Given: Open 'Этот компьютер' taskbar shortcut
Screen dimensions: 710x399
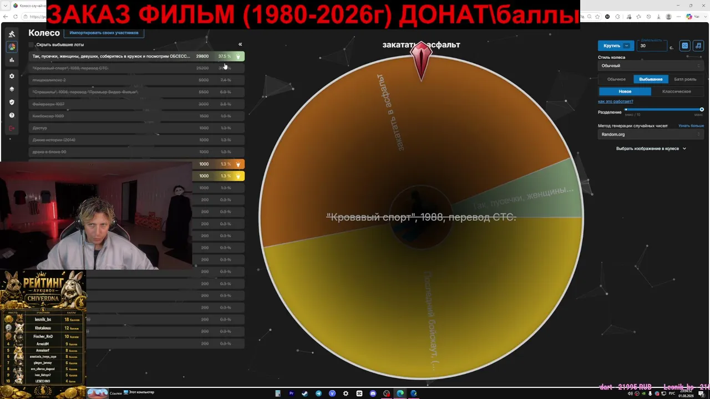Looking at the screenshot, I should click(x=139, y=393).
